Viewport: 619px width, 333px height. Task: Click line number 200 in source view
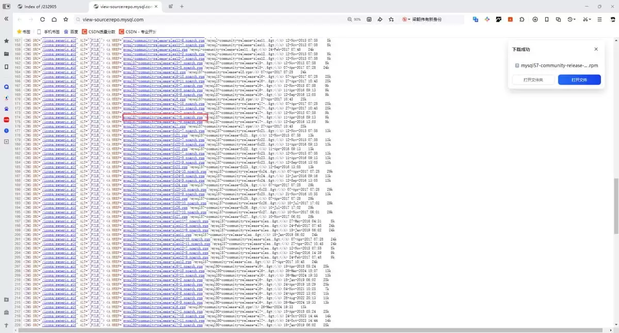[17, 234]
